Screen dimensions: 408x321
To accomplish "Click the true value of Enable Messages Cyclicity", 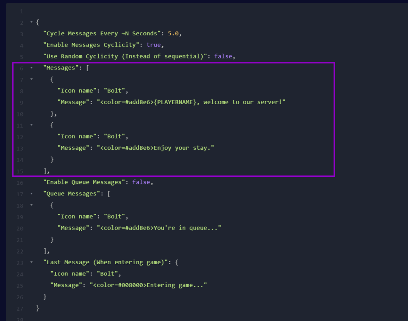I will click(153, 45).
